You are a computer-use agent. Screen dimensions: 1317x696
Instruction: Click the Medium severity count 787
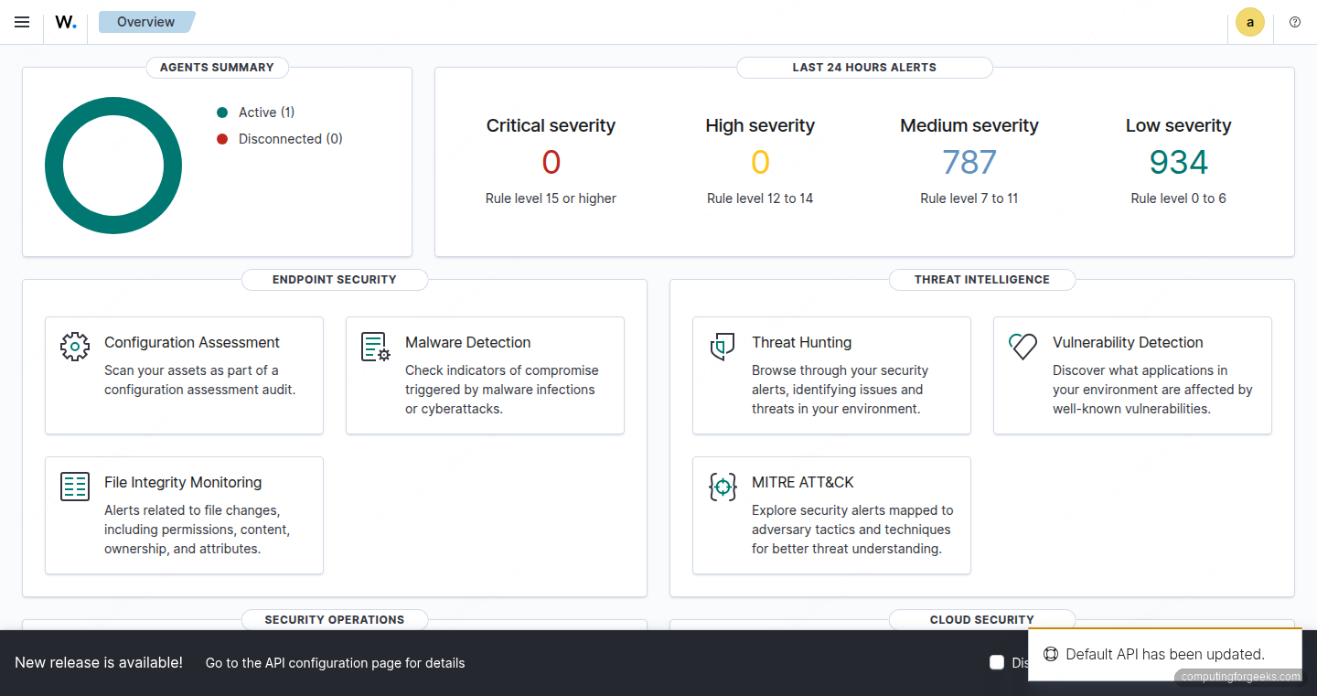[969, 162]
